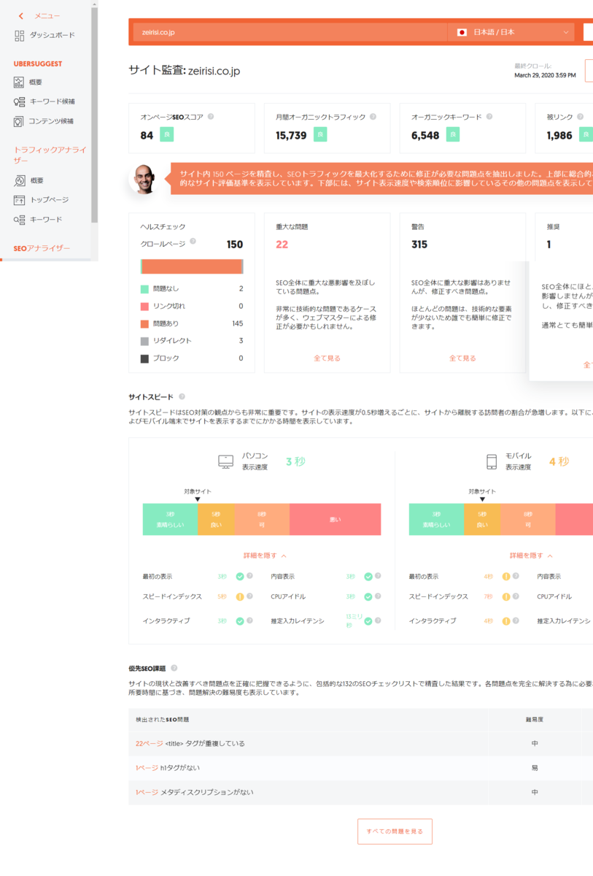593x876 pixels.
Task: Click help icon for パソコン 内容表示
Action: 379,577
